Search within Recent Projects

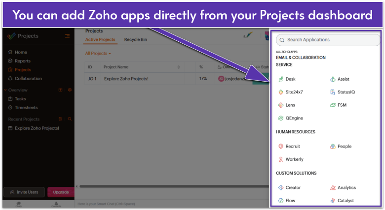pyautogui.click(x=70, y=119)
